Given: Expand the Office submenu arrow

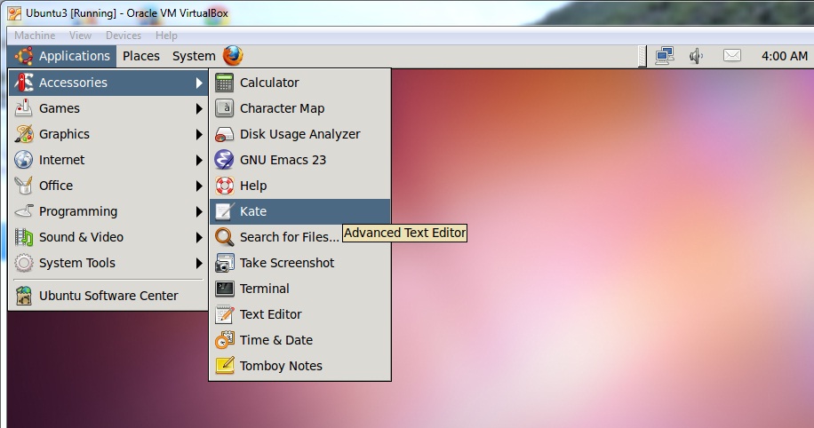Looking at the screenshot, I should (199, 186).
